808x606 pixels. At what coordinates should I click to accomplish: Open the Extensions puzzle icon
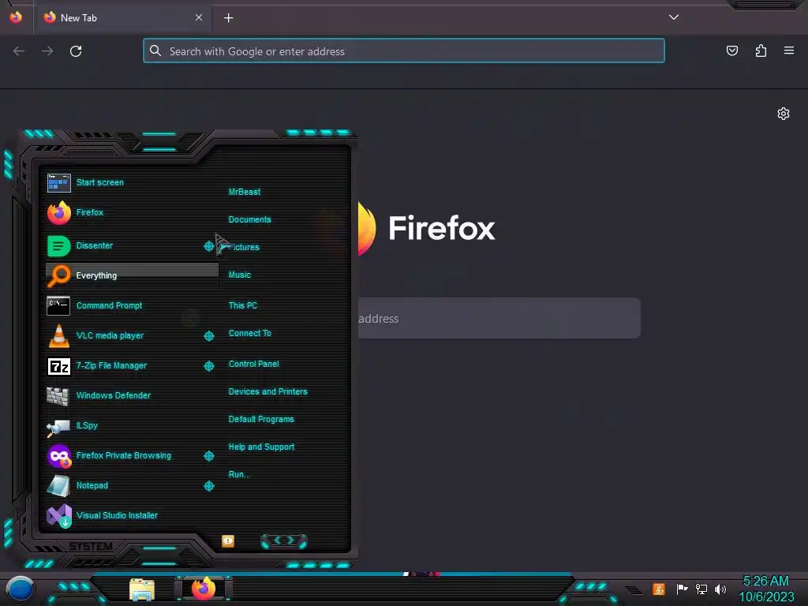(761, 50)
